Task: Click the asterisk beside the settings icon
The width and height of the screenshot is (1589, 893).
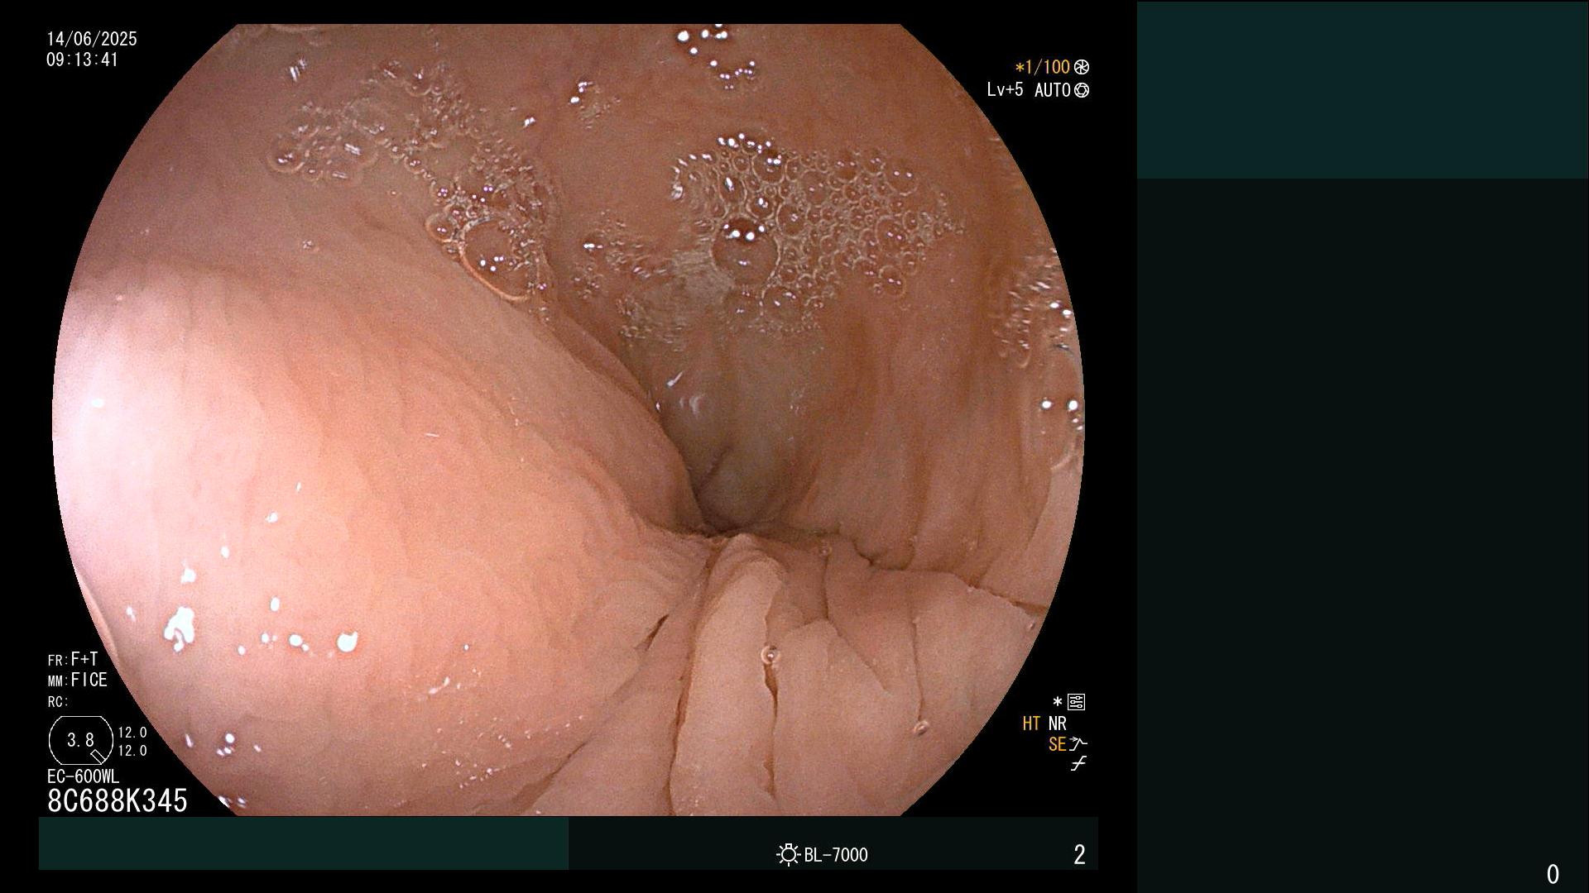Action: [x=1057, y=702]
